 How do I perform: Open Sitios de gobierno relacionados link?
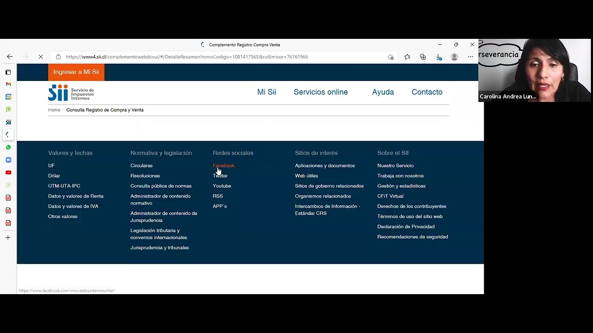point(329,186)
